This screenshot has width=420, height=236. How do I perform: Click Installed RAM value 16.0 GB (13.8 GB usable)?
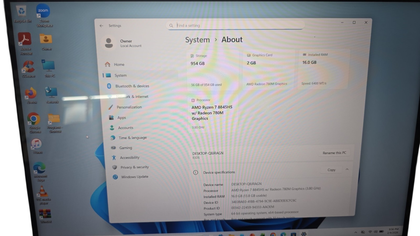click(249, 196)
